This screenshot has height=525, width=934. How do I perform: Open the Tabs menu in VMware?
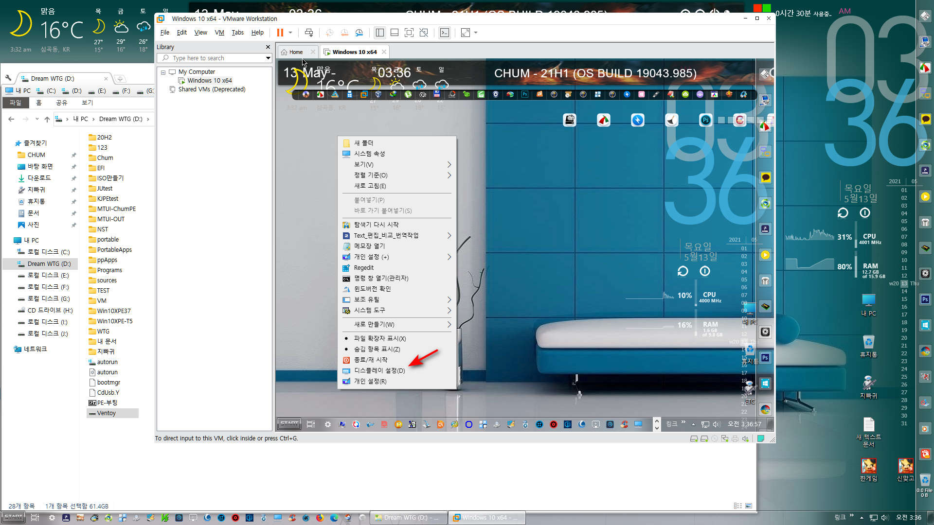coord(237,33)
